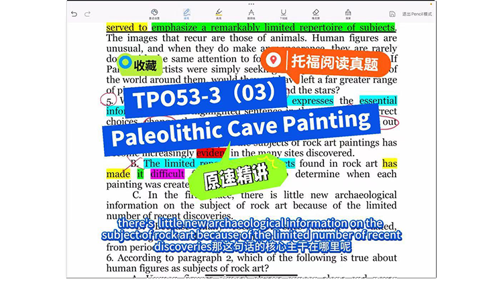The height and width of the screenshot is (283, 503).
Task: Tap the three-dot multitasking handle at top
Action: [251, 4]
